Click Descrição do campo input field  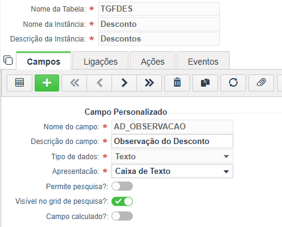click(172, 142)
